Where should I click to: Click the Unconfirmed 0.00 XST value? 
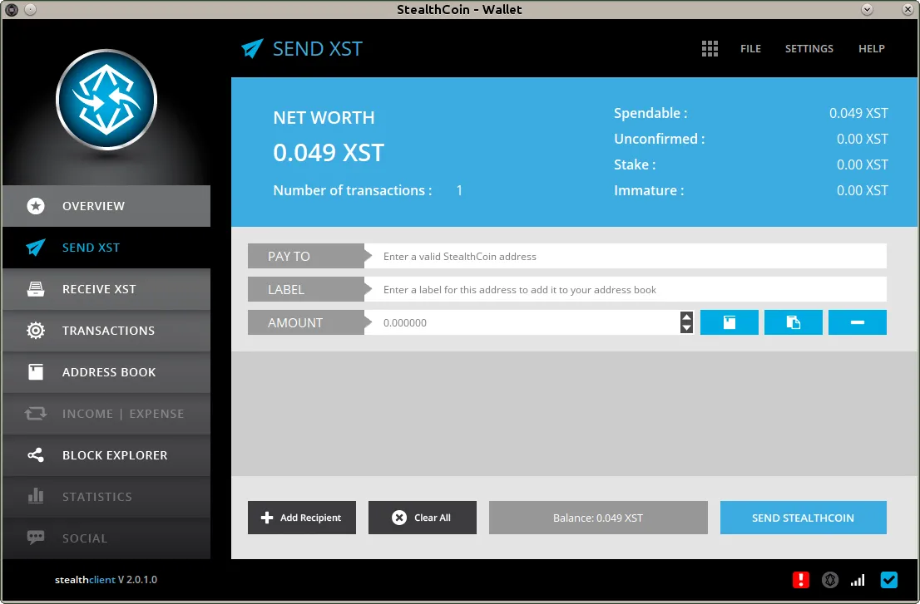pos(863,139)
